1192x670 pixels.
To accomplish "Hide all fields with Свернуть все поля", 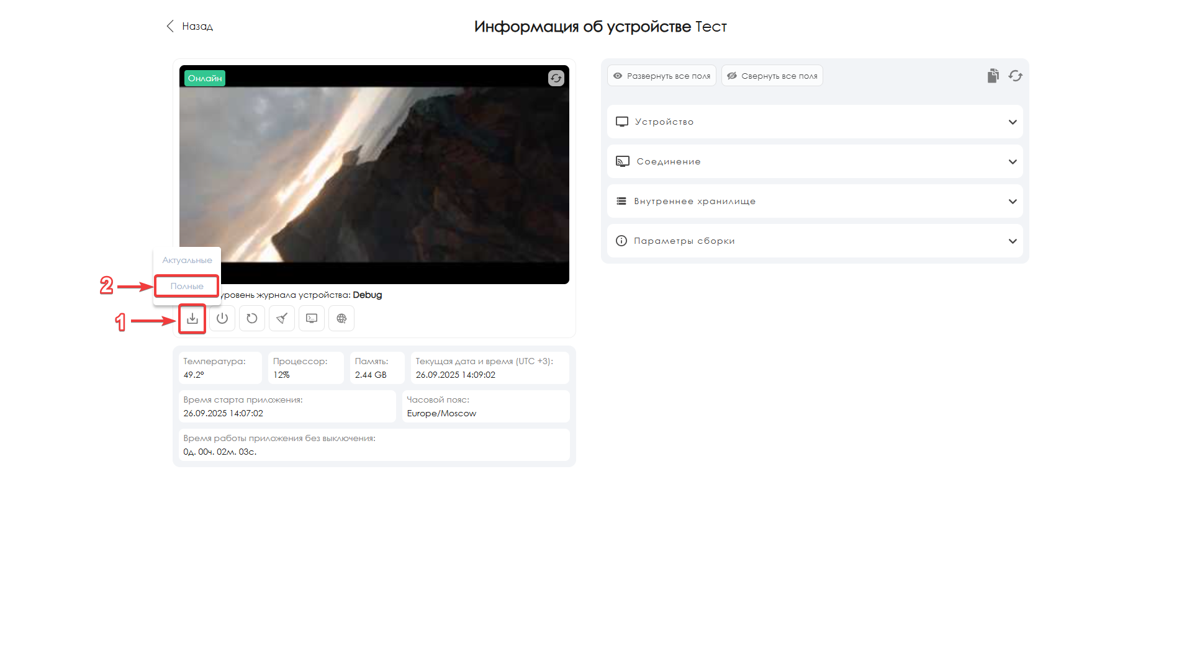I will (772, 76).
